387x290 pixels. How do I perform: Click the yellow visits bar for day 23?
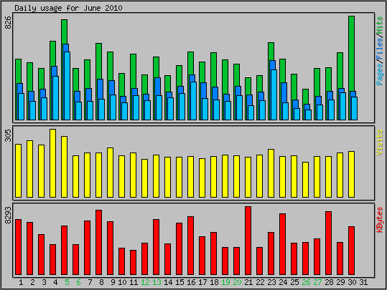[271, 173]
